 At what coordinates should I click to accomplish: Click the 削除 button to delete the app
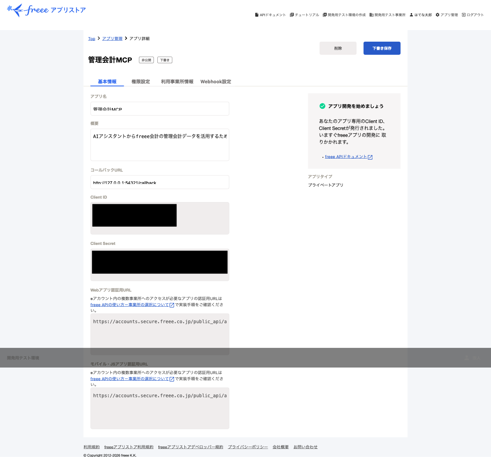click(338, 48)
